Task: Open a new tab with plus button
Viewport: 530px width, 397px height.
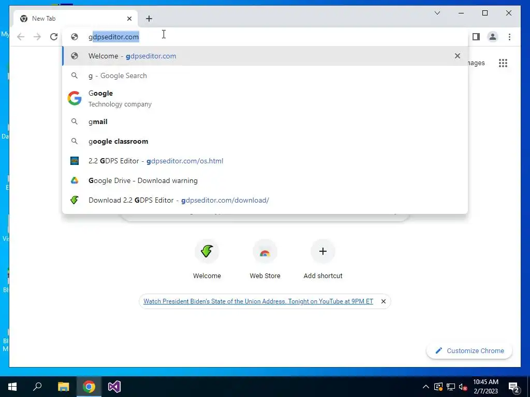Action: point(149,19)
